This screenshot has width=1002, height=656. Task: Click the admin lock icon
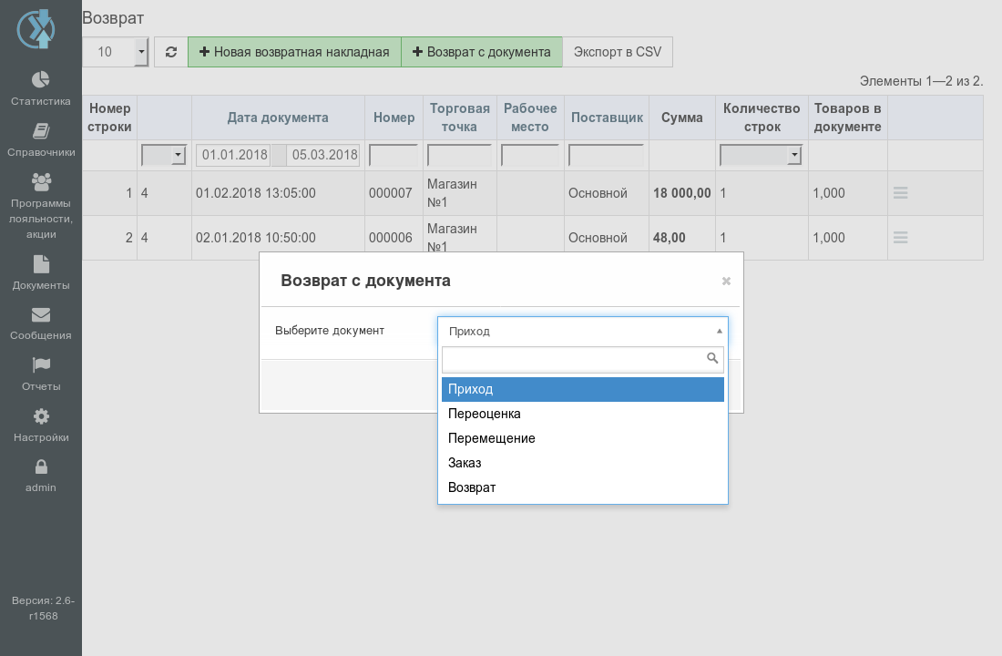pyautogui.click(x=41, y=466)
